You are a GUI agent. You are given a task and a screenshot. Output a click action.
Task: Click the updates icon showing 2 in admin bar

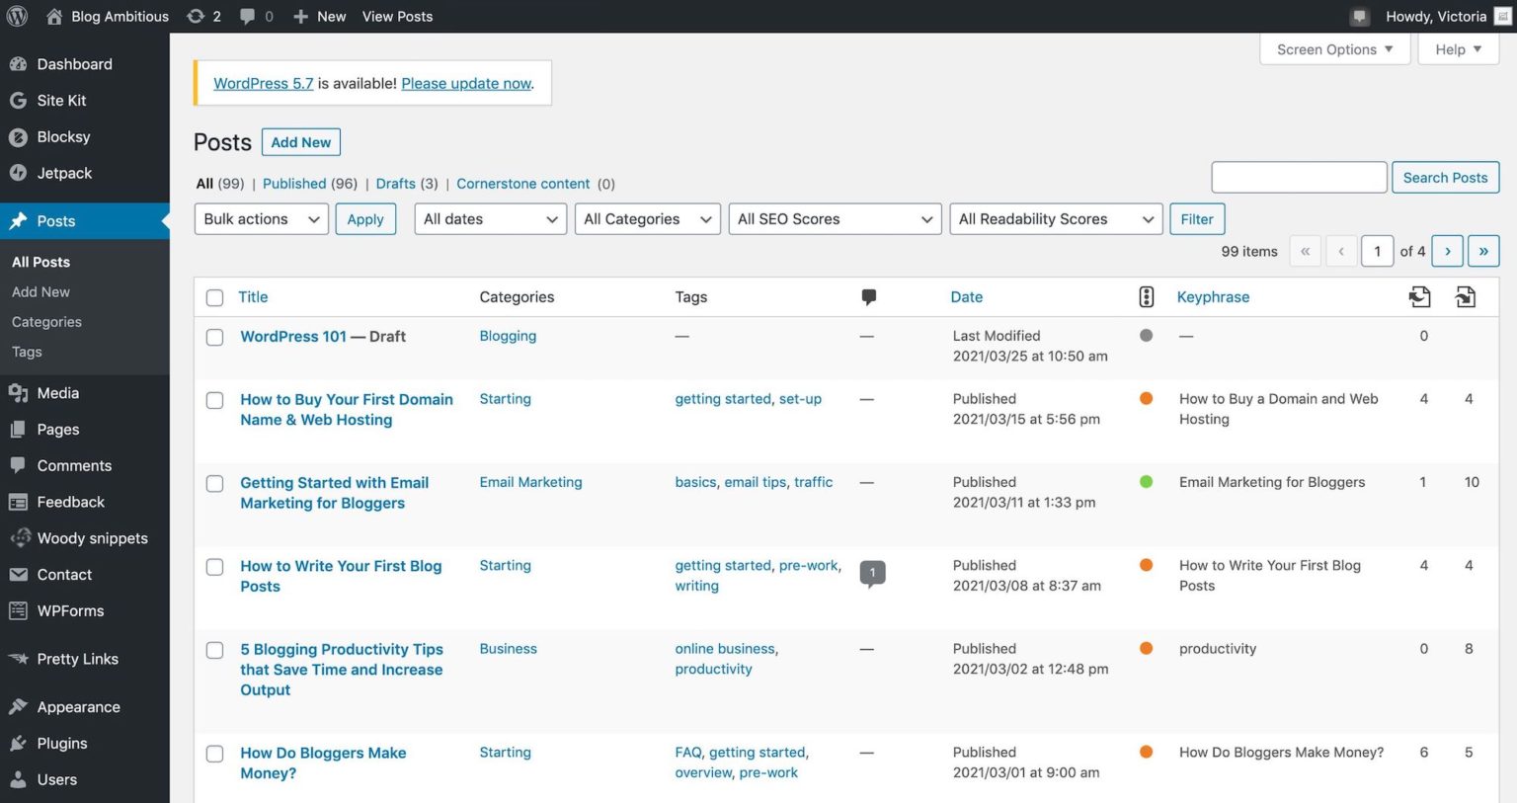[196, 16]
